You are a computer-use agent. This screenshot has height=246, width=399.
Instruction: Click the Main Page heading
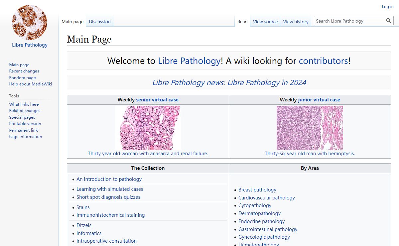(x=89, y=39)
